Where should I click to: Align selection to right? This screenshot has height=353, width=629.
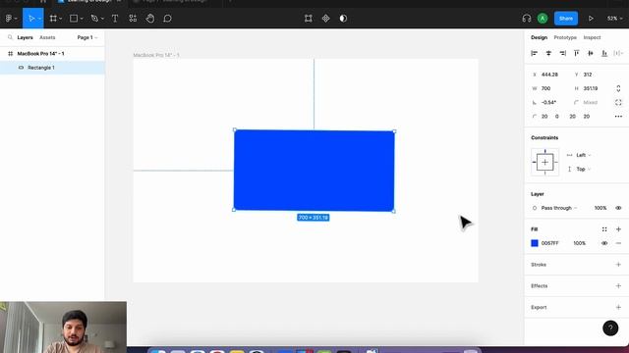[x=563, y=53]
